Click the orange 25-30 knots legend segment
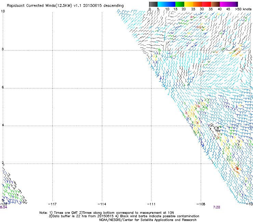Screen dimensions: 253x222 [x=198, y=4]
